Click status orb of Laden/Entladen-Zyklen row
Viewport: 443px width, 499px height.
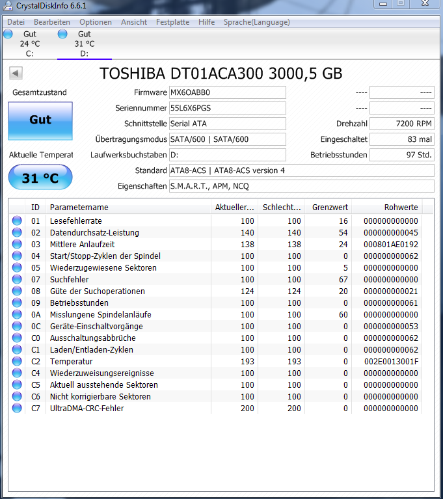click(17, 349)
